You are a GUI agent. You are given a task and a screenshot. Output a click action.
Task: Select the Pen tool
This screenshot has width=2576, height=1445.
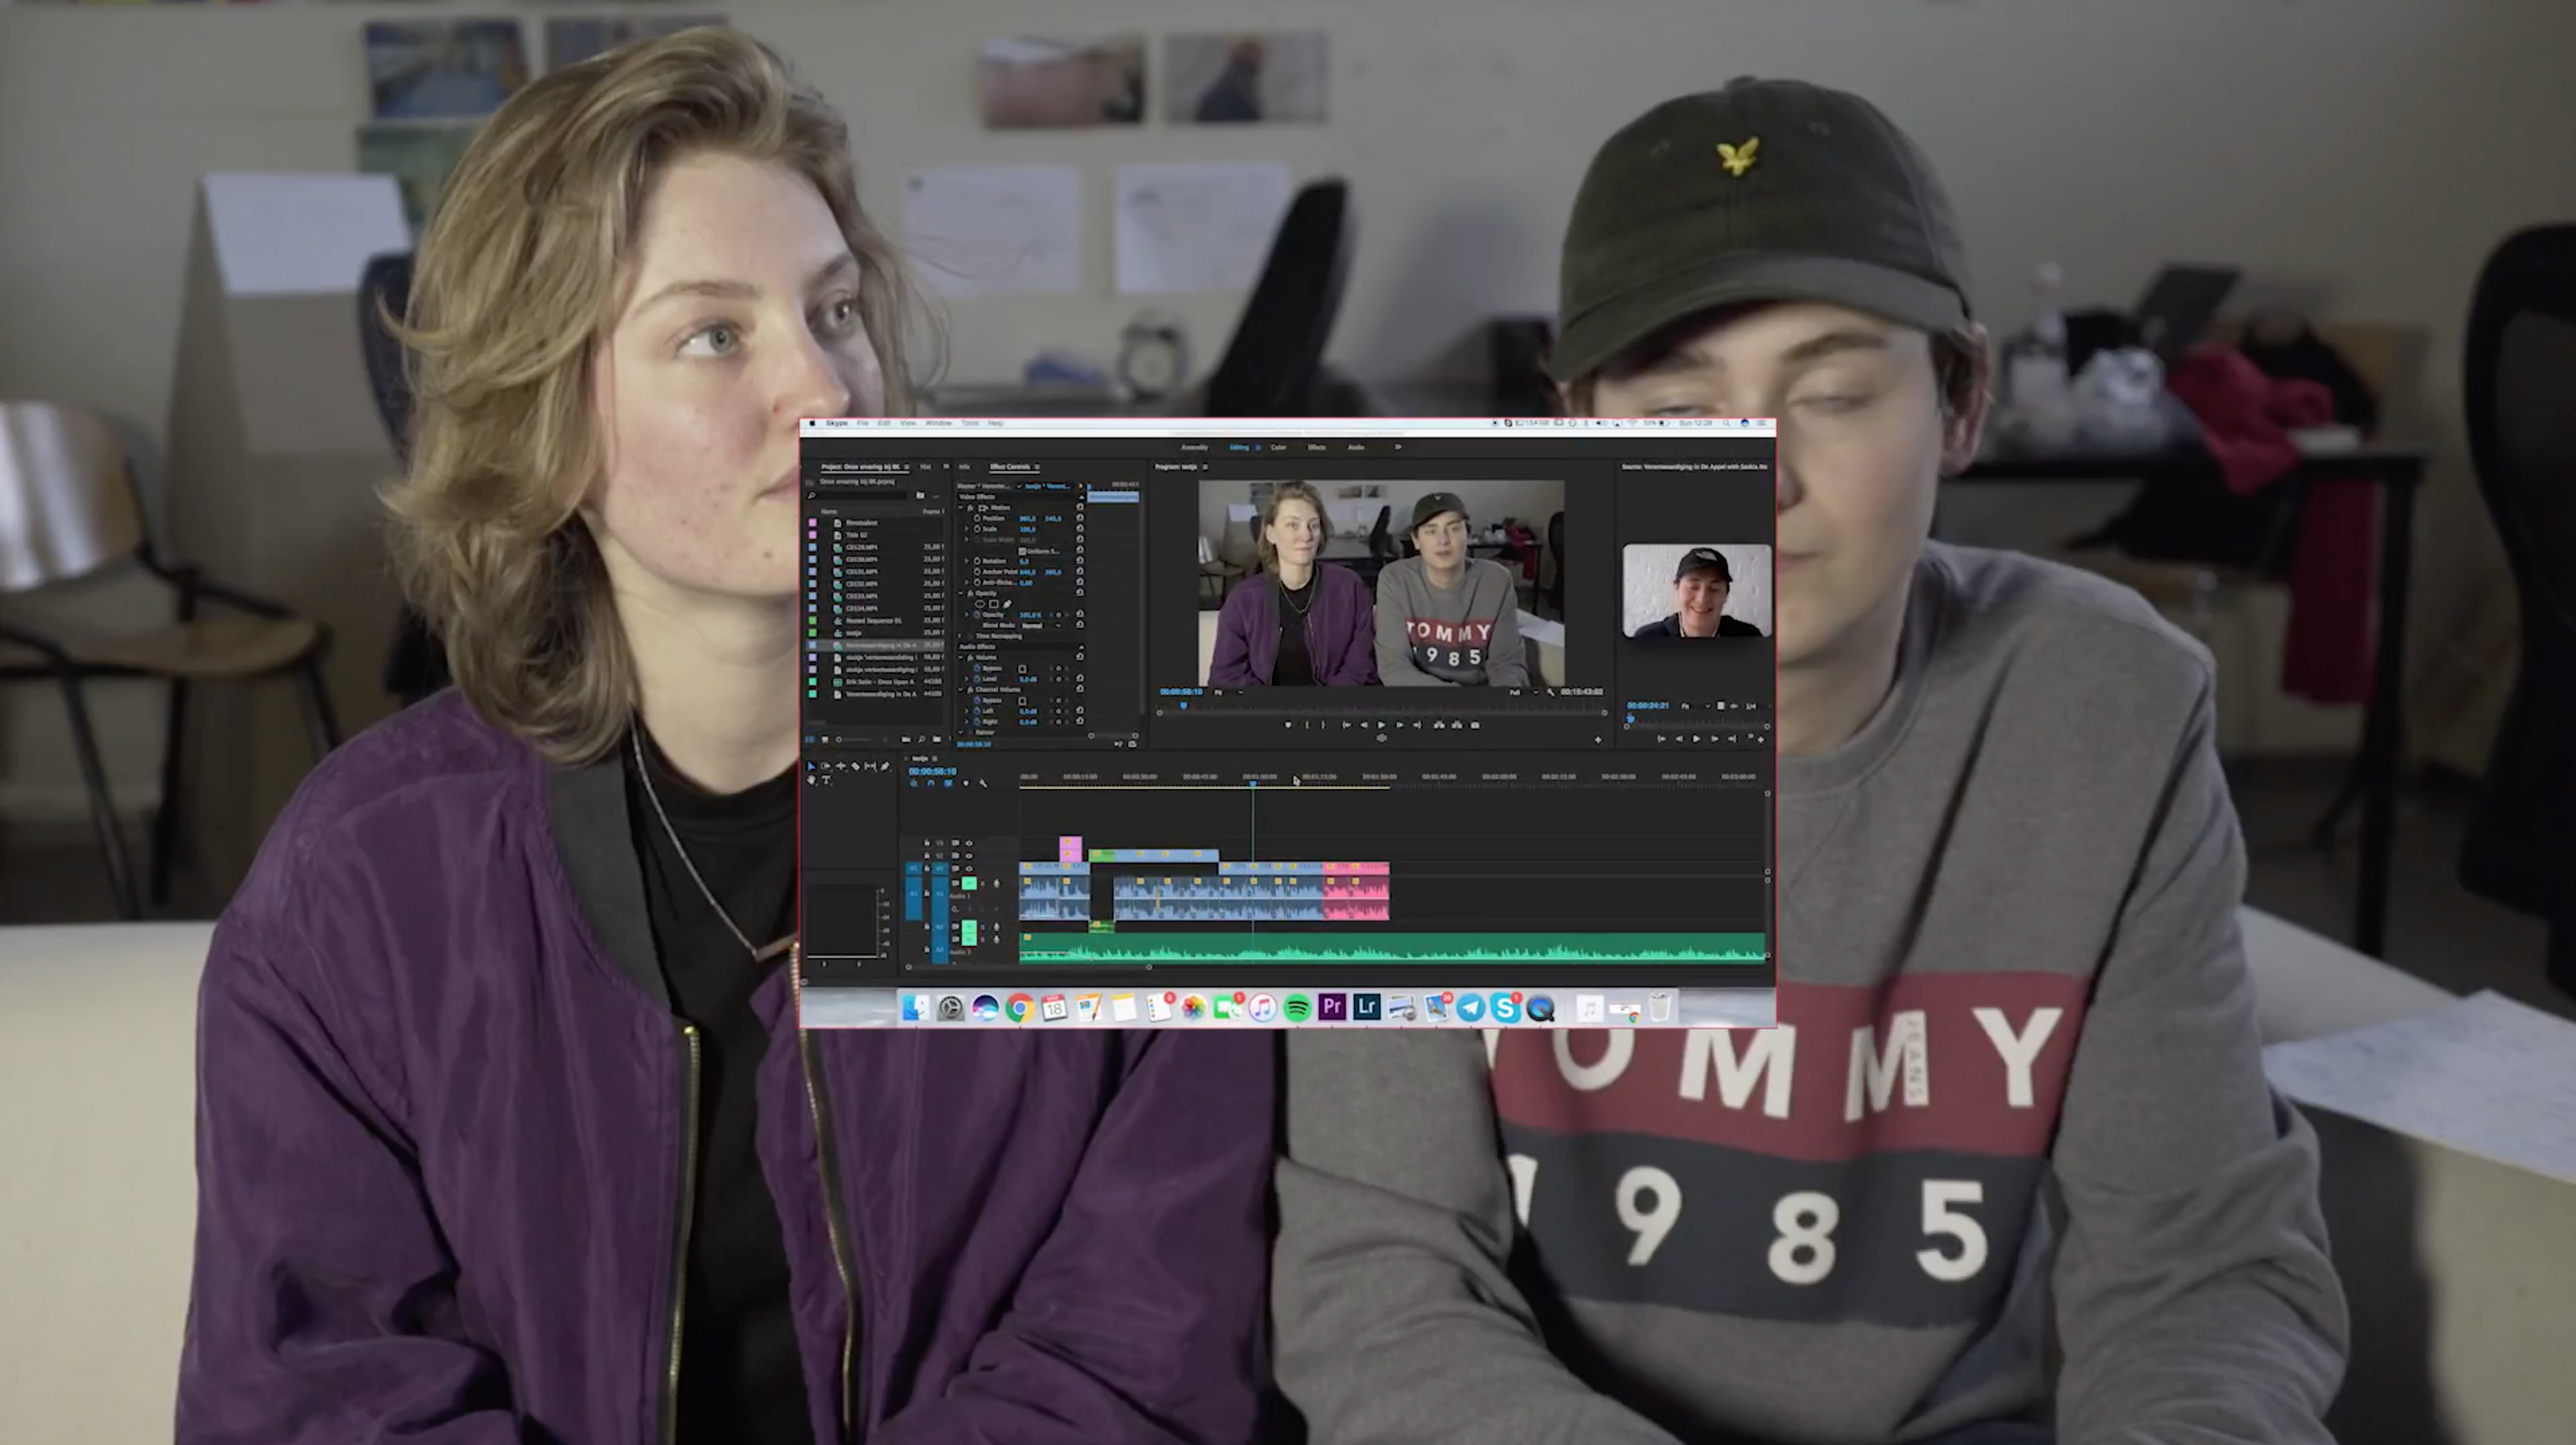click(885, 767)
